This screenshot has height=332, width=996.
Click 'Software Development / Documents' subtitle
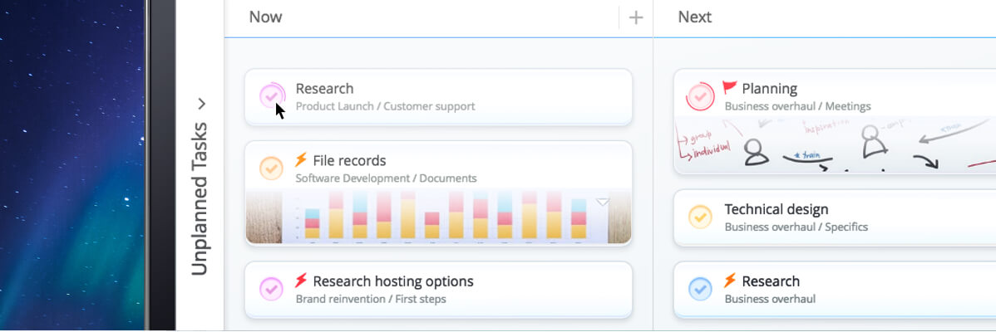(x=387, y=178)
